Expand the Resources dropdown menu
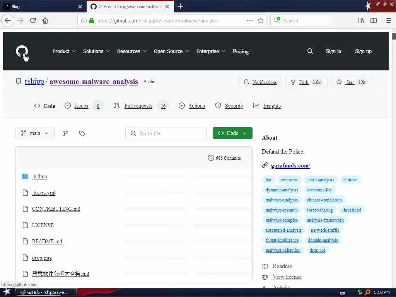Viewport: 396px width, 297px height. coord(132,51)
